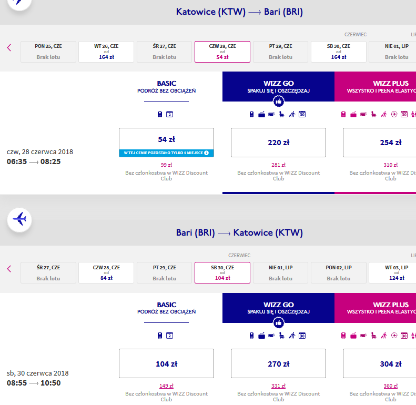Click the outbound BASIC 2-day check-in calendar icon

(169, 114)
